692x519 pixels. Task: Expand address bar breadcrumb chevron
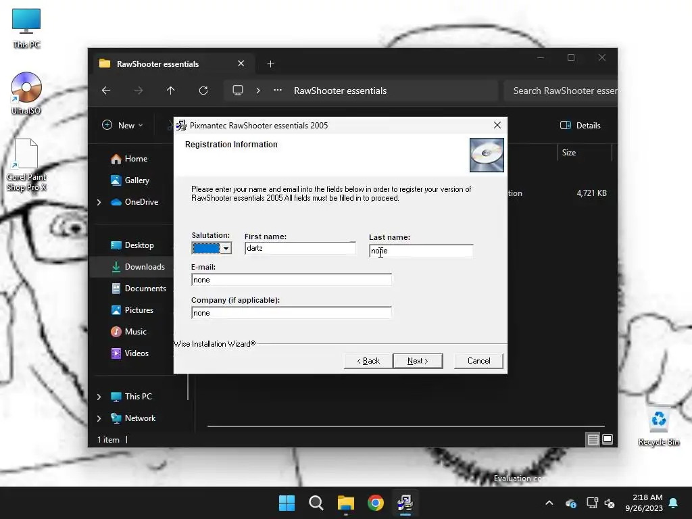pos(258,91)
